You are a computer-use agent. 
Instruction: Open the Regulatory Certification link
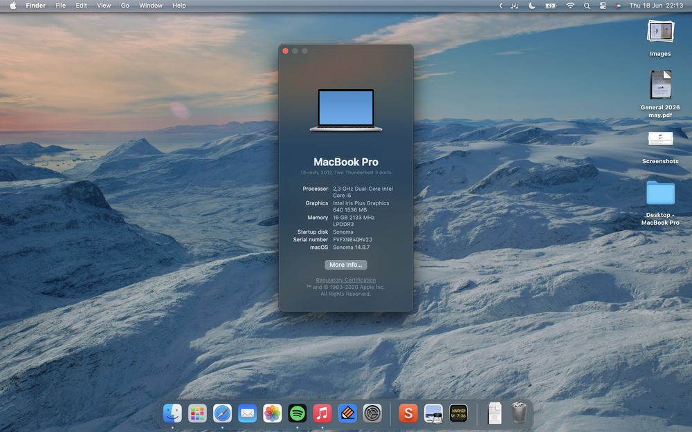pyautogui.click(x=345, y=280)
